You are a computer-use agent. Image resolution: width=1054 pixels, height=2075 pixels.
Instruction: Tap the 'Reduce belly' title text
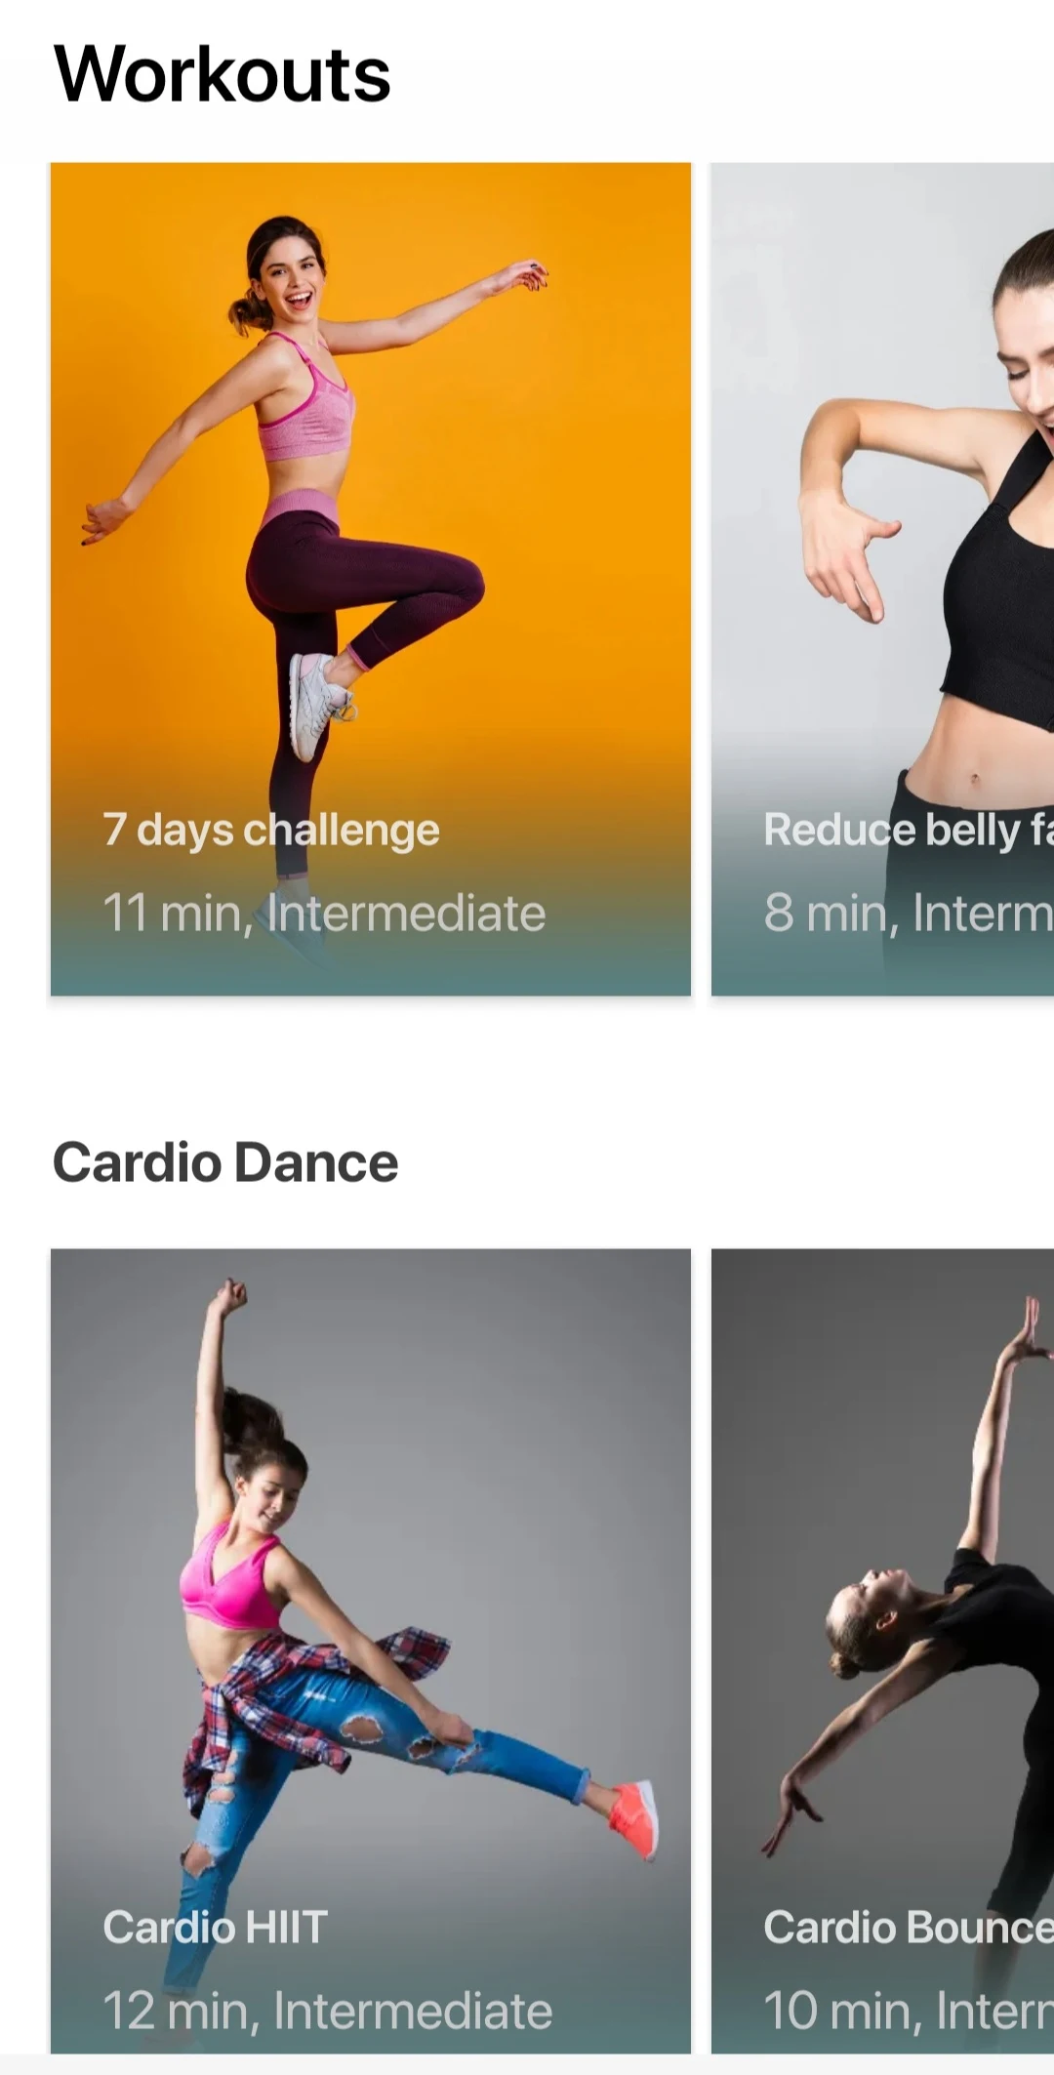pyautogui.click(x=891, y=830)
